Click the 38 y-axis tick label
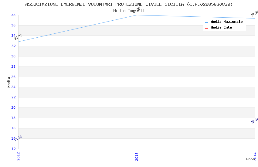Image resolution: width=258 pixels, height=167 pixels. coord(13,15)
